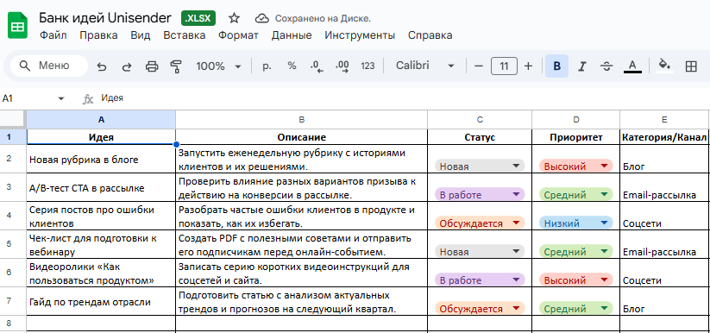Select column C header

pyautogui.click(x=480, y=120)
